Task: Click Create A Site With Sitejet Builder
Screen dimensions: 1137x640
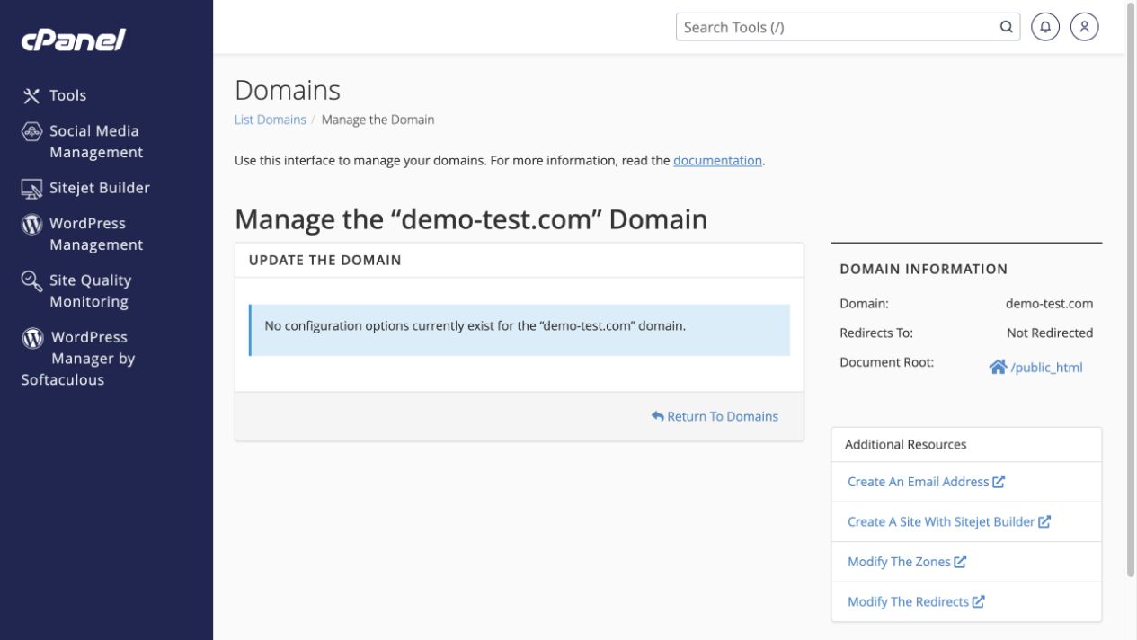Action: click(949, 521)
